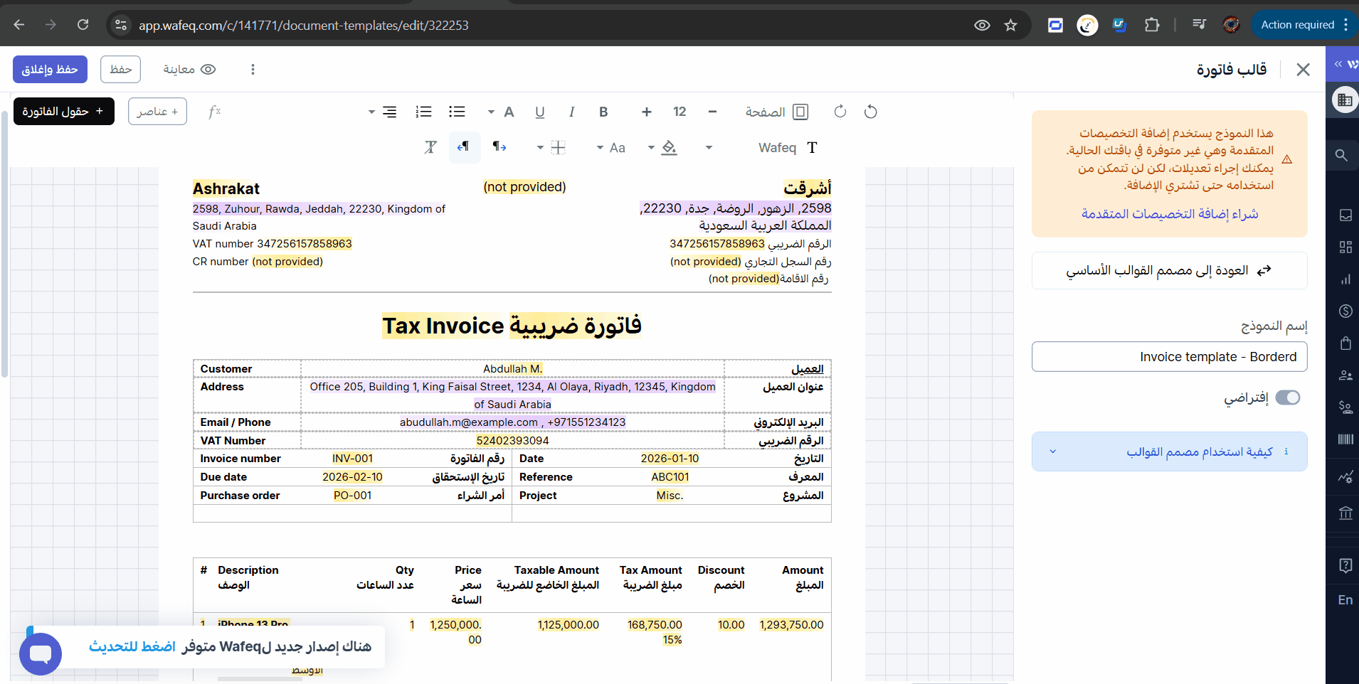
Task: Open the bank icon in sidebar
Action: (x=1345, y=513)
